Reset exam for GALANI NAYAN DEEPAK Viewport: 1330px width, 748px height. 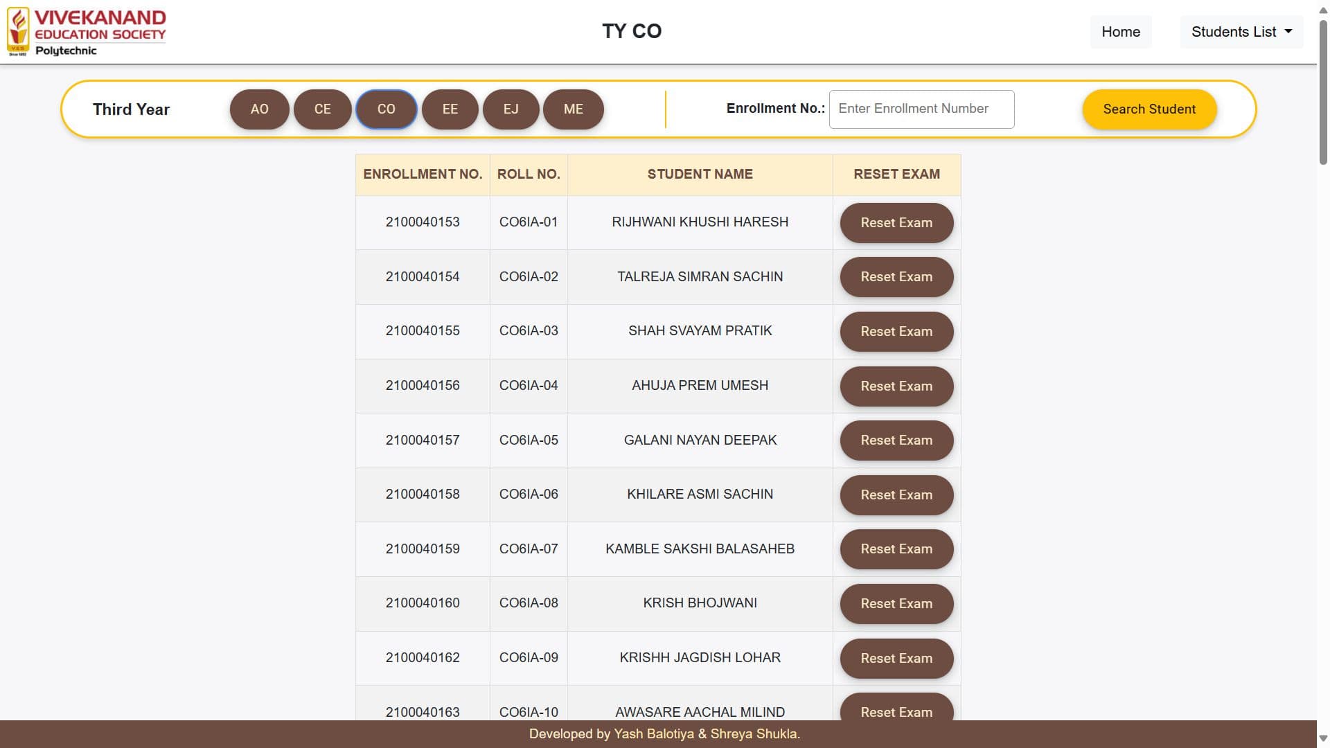coord(896,440)
